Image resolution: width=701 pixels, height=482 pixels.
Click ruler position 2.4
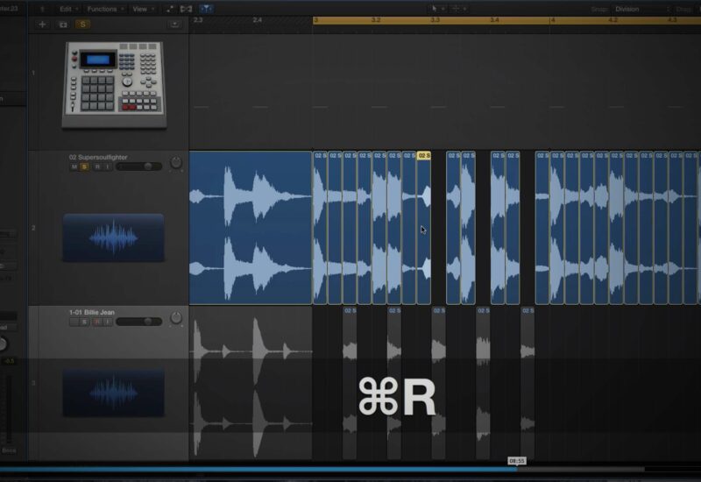tap(257, 20)
